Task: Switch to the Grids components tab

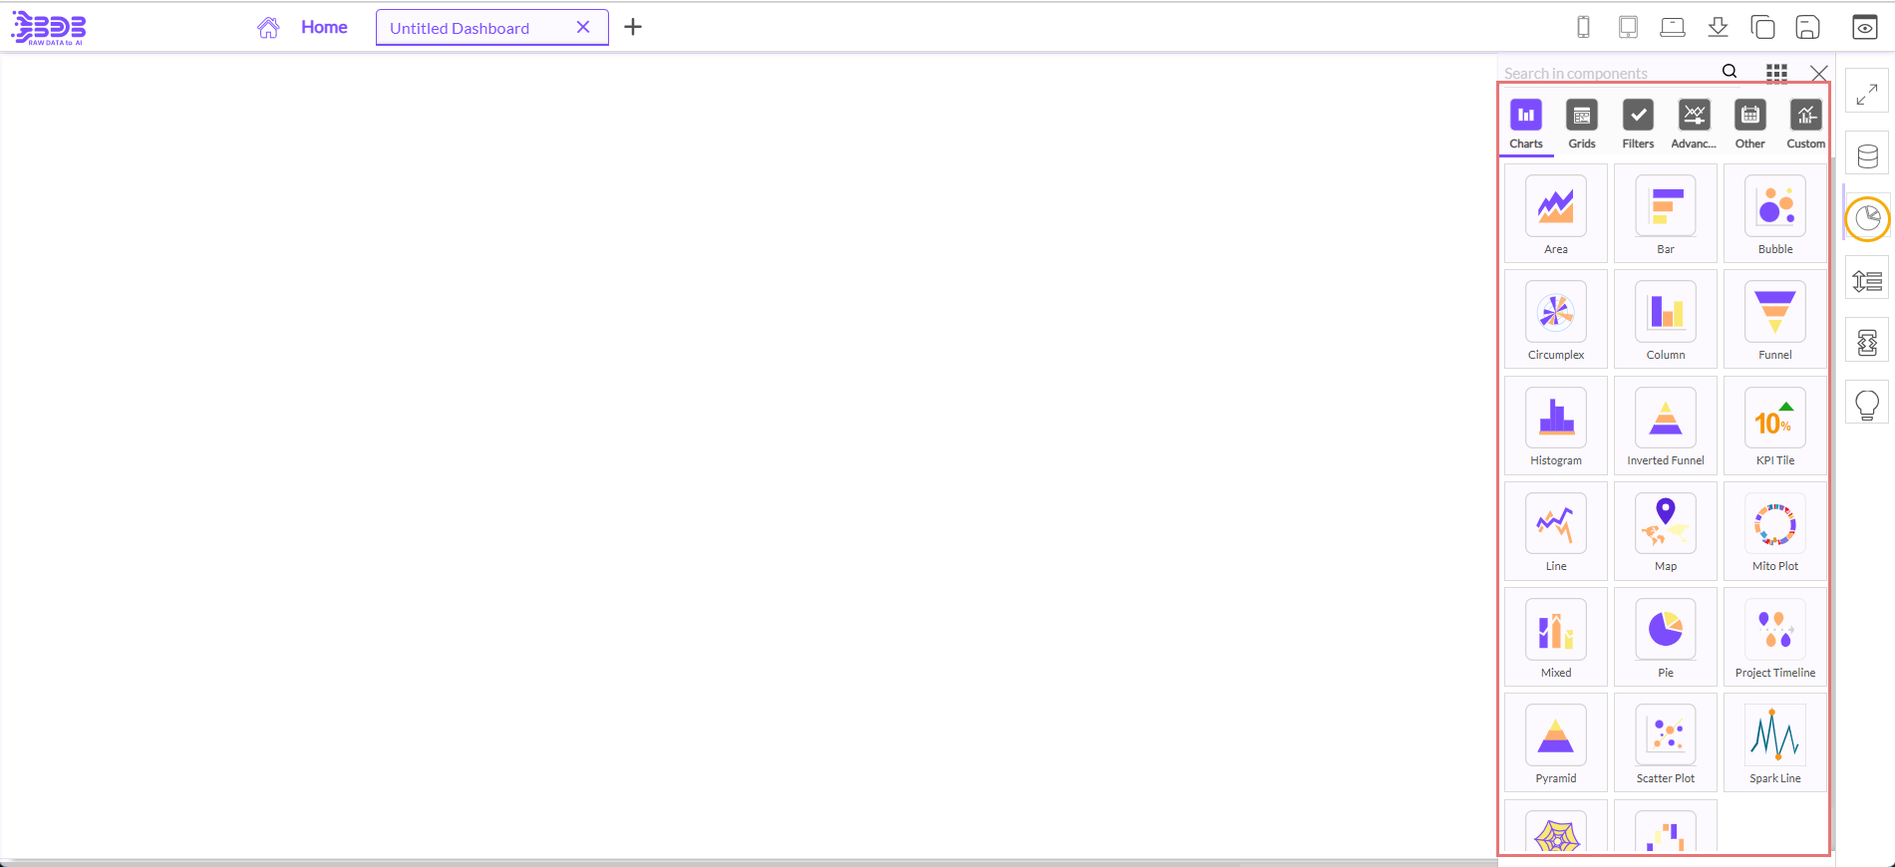Action: pos(1582,124)
